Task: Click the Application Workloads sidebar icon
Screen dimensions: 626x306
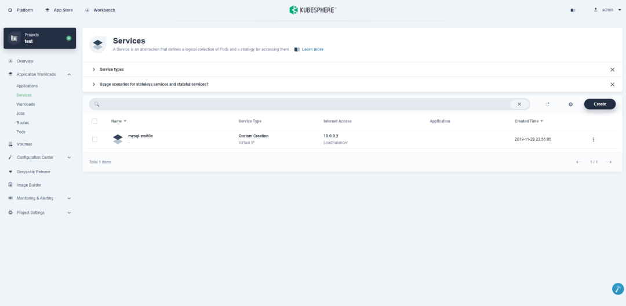Action: point(10,74)
